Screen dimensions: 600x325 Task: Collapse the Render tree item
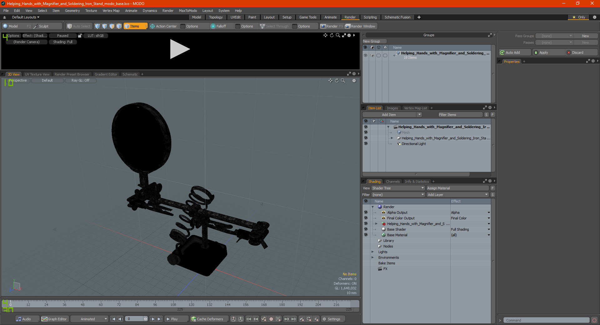click(x=372, y=207)
